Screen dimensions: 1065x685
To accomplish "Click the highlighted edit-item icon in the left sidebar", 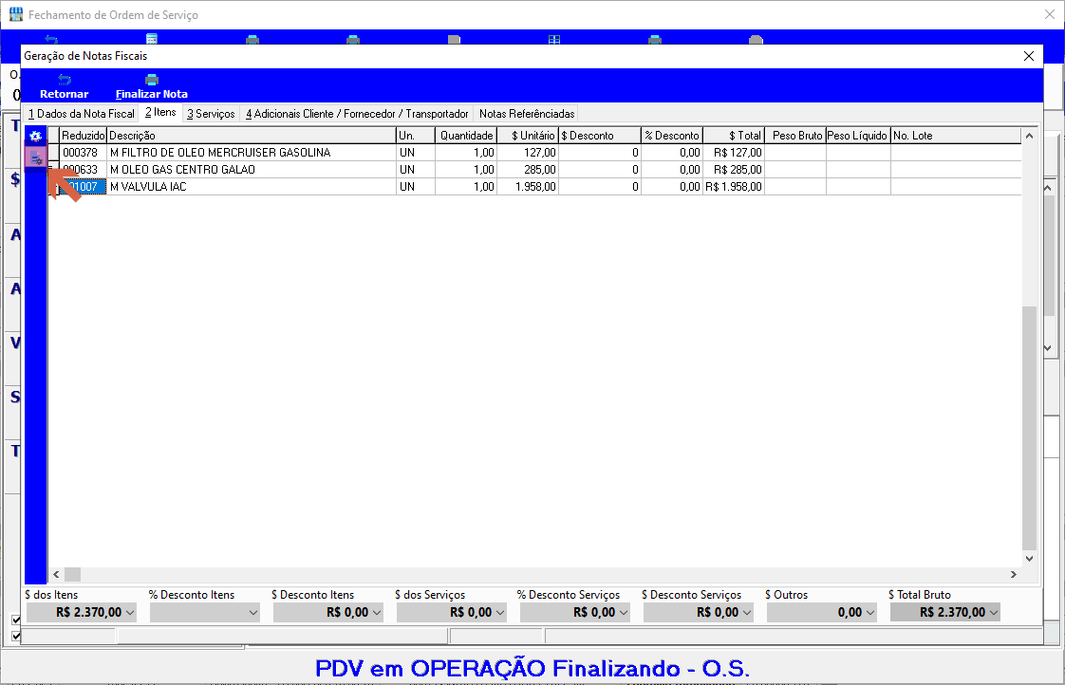I will 36,158.
